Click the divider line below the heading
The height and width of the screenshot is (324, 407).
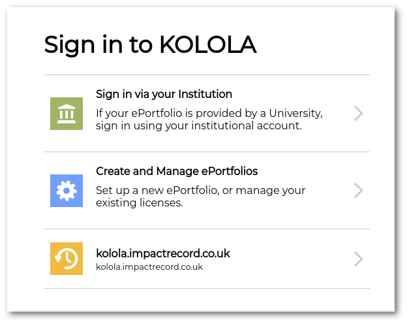[207, 75]
